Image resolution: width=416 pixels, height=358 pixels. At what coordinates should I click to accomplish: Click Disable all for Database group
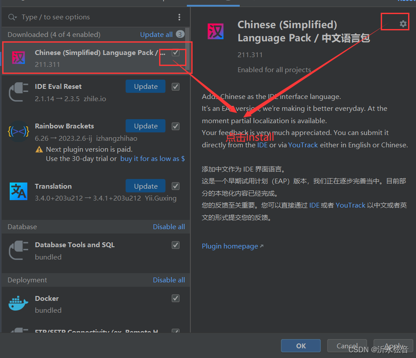169,227
